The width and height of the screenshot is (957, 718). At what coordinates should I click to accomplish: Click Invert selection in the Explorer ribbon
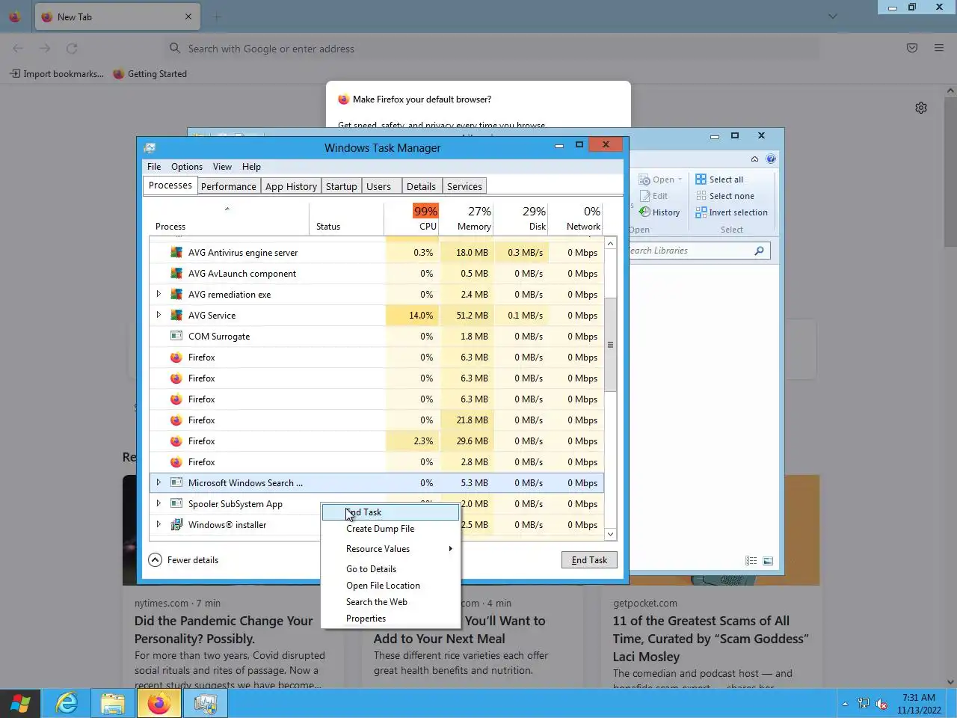point(731,212)
